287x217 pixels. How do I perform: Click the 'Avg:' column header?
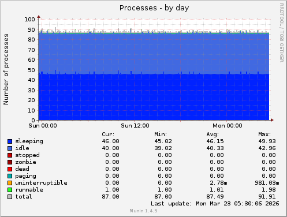coord(213,134)
